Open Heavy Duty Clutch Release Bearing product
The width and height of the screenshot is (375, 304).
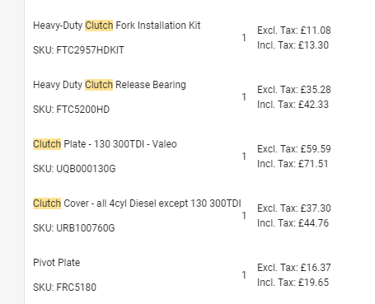click(x=110, y=85)
